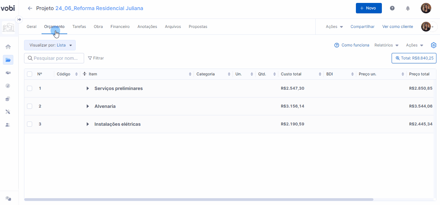Click cost value R$3.156,14

click(293, 106)
